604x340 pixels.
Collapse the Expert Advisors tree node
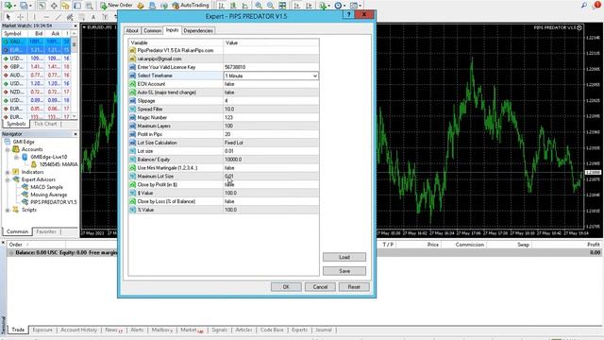point(8,179)
